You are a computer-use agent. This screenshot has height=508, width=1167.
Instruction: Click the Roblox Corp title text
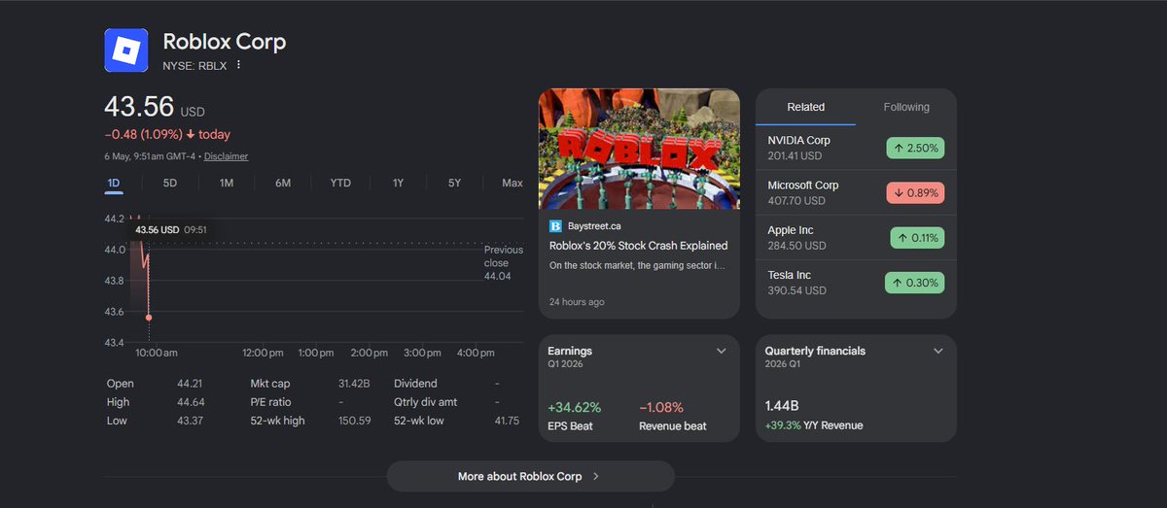click(x=225, y=42)
